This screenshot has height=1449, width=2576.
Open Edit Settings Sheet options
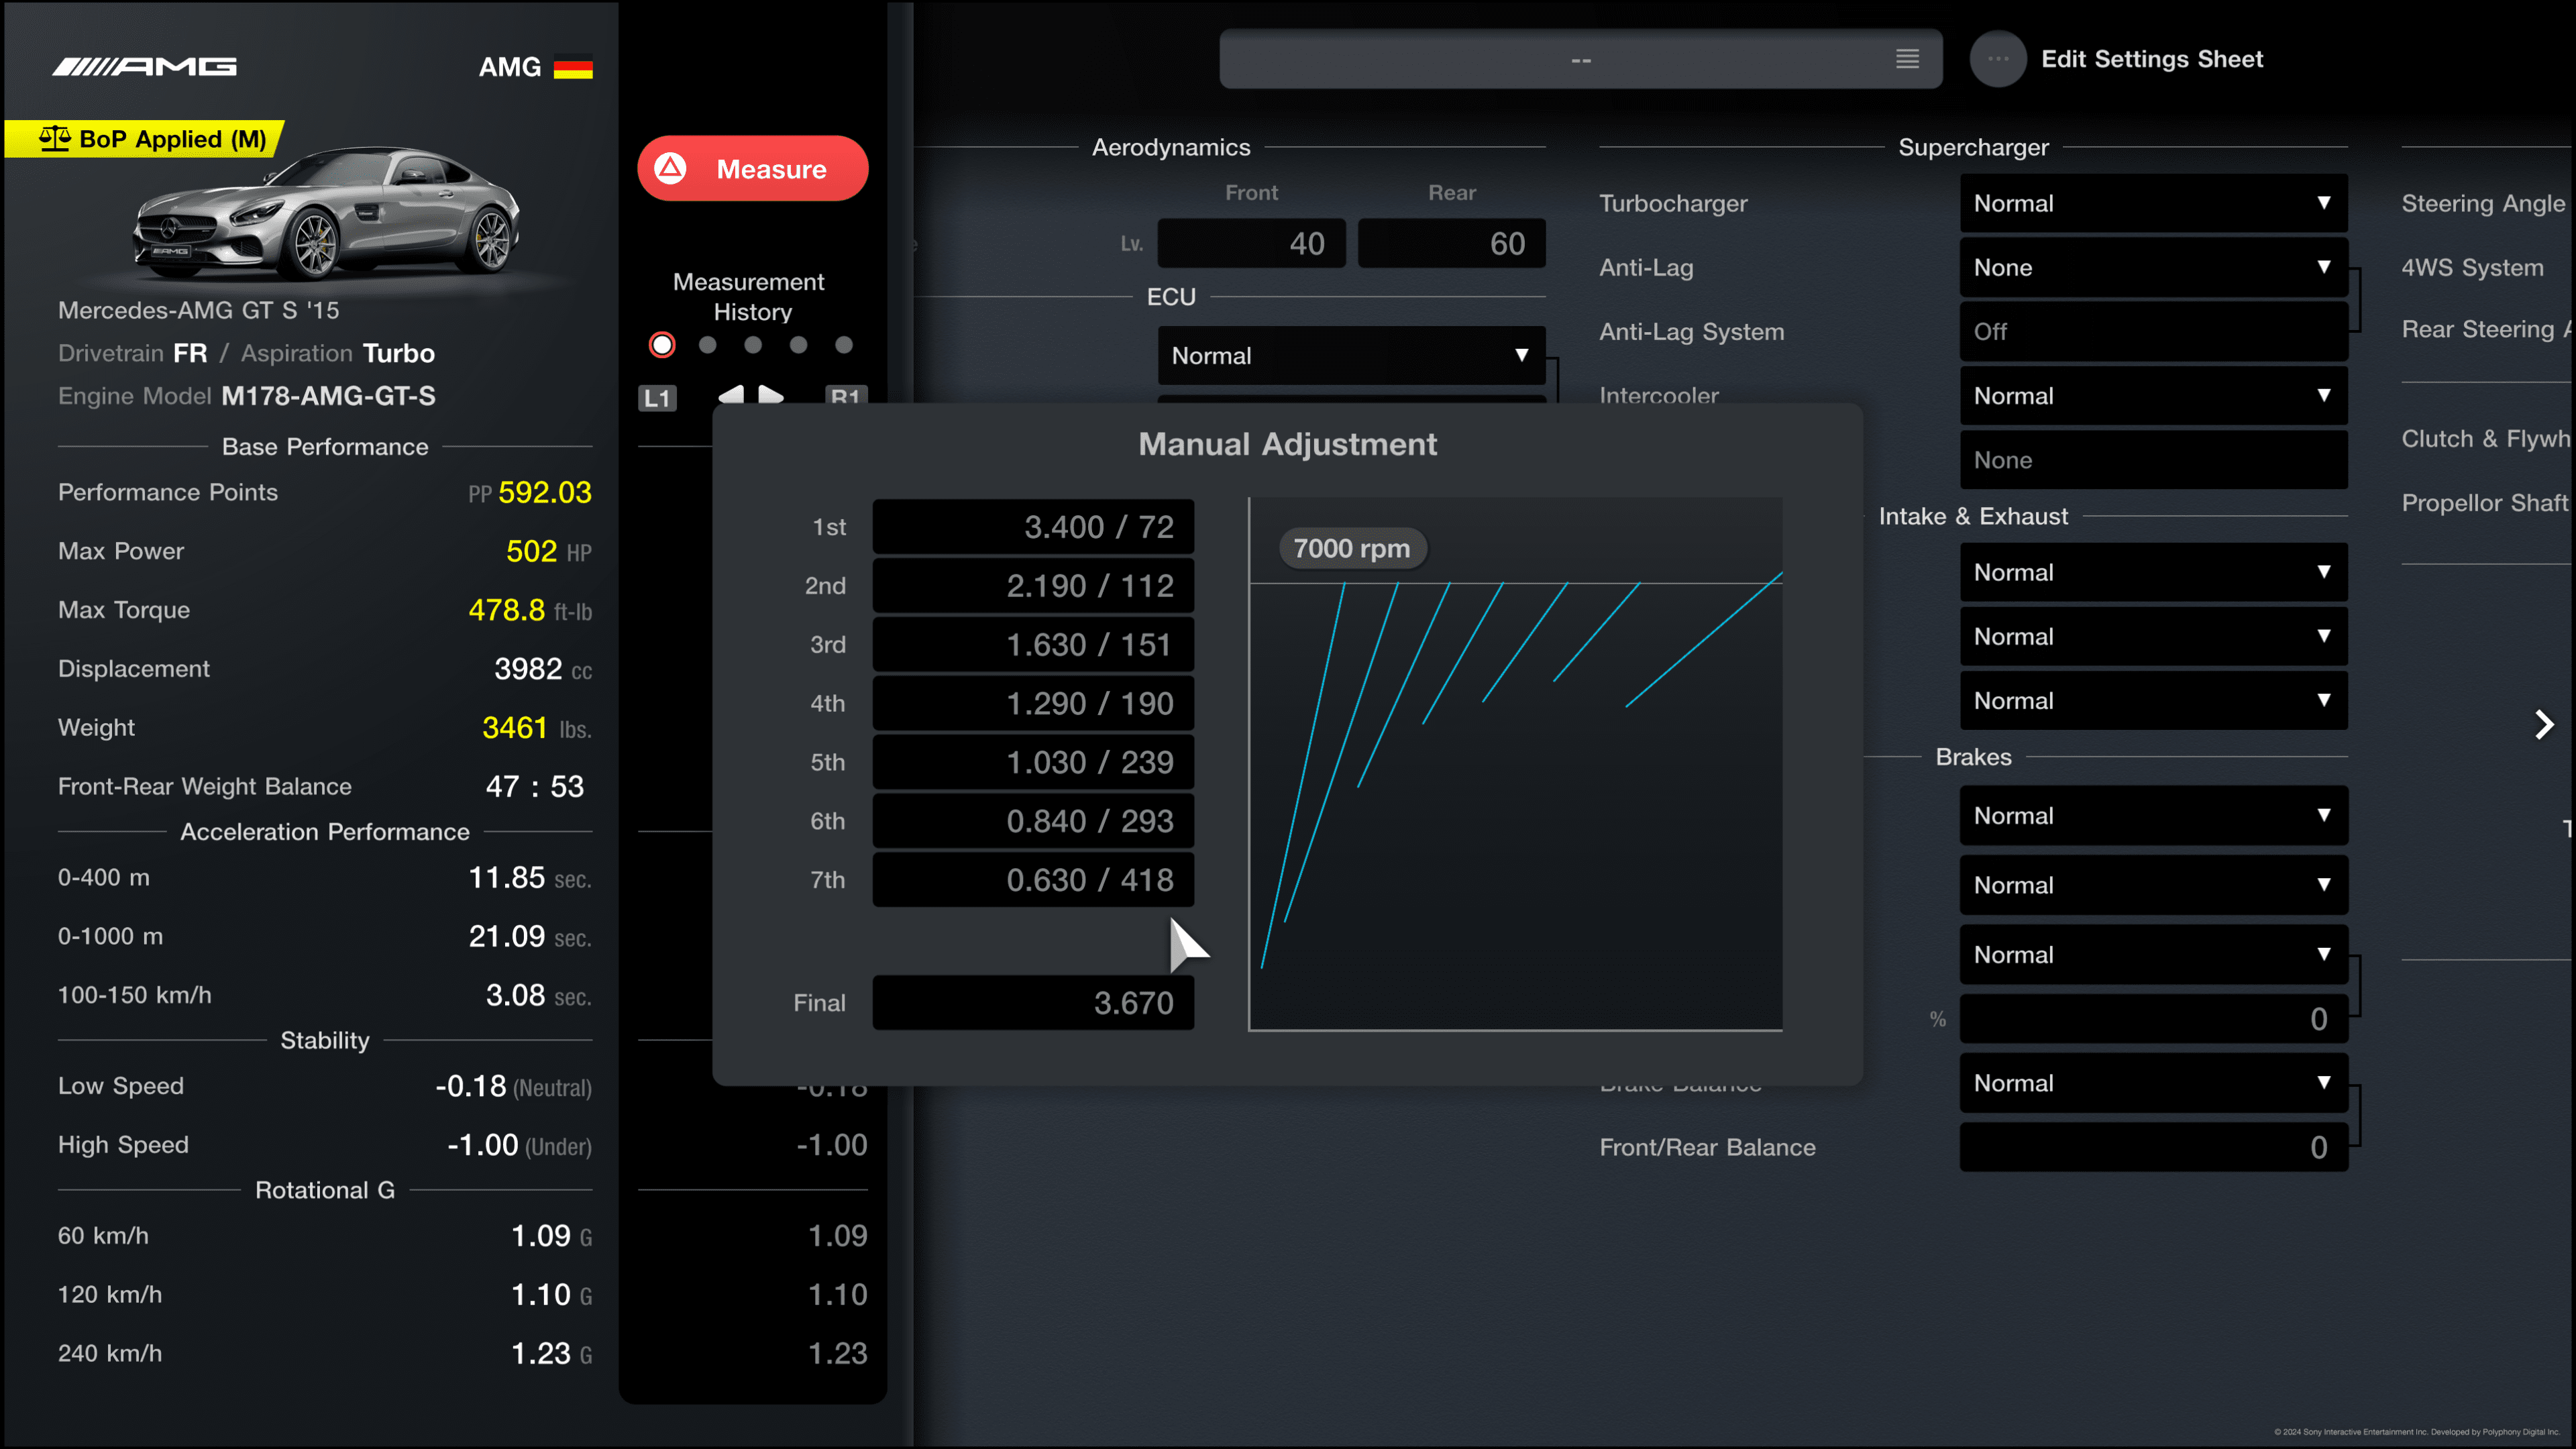(2151, 59)
